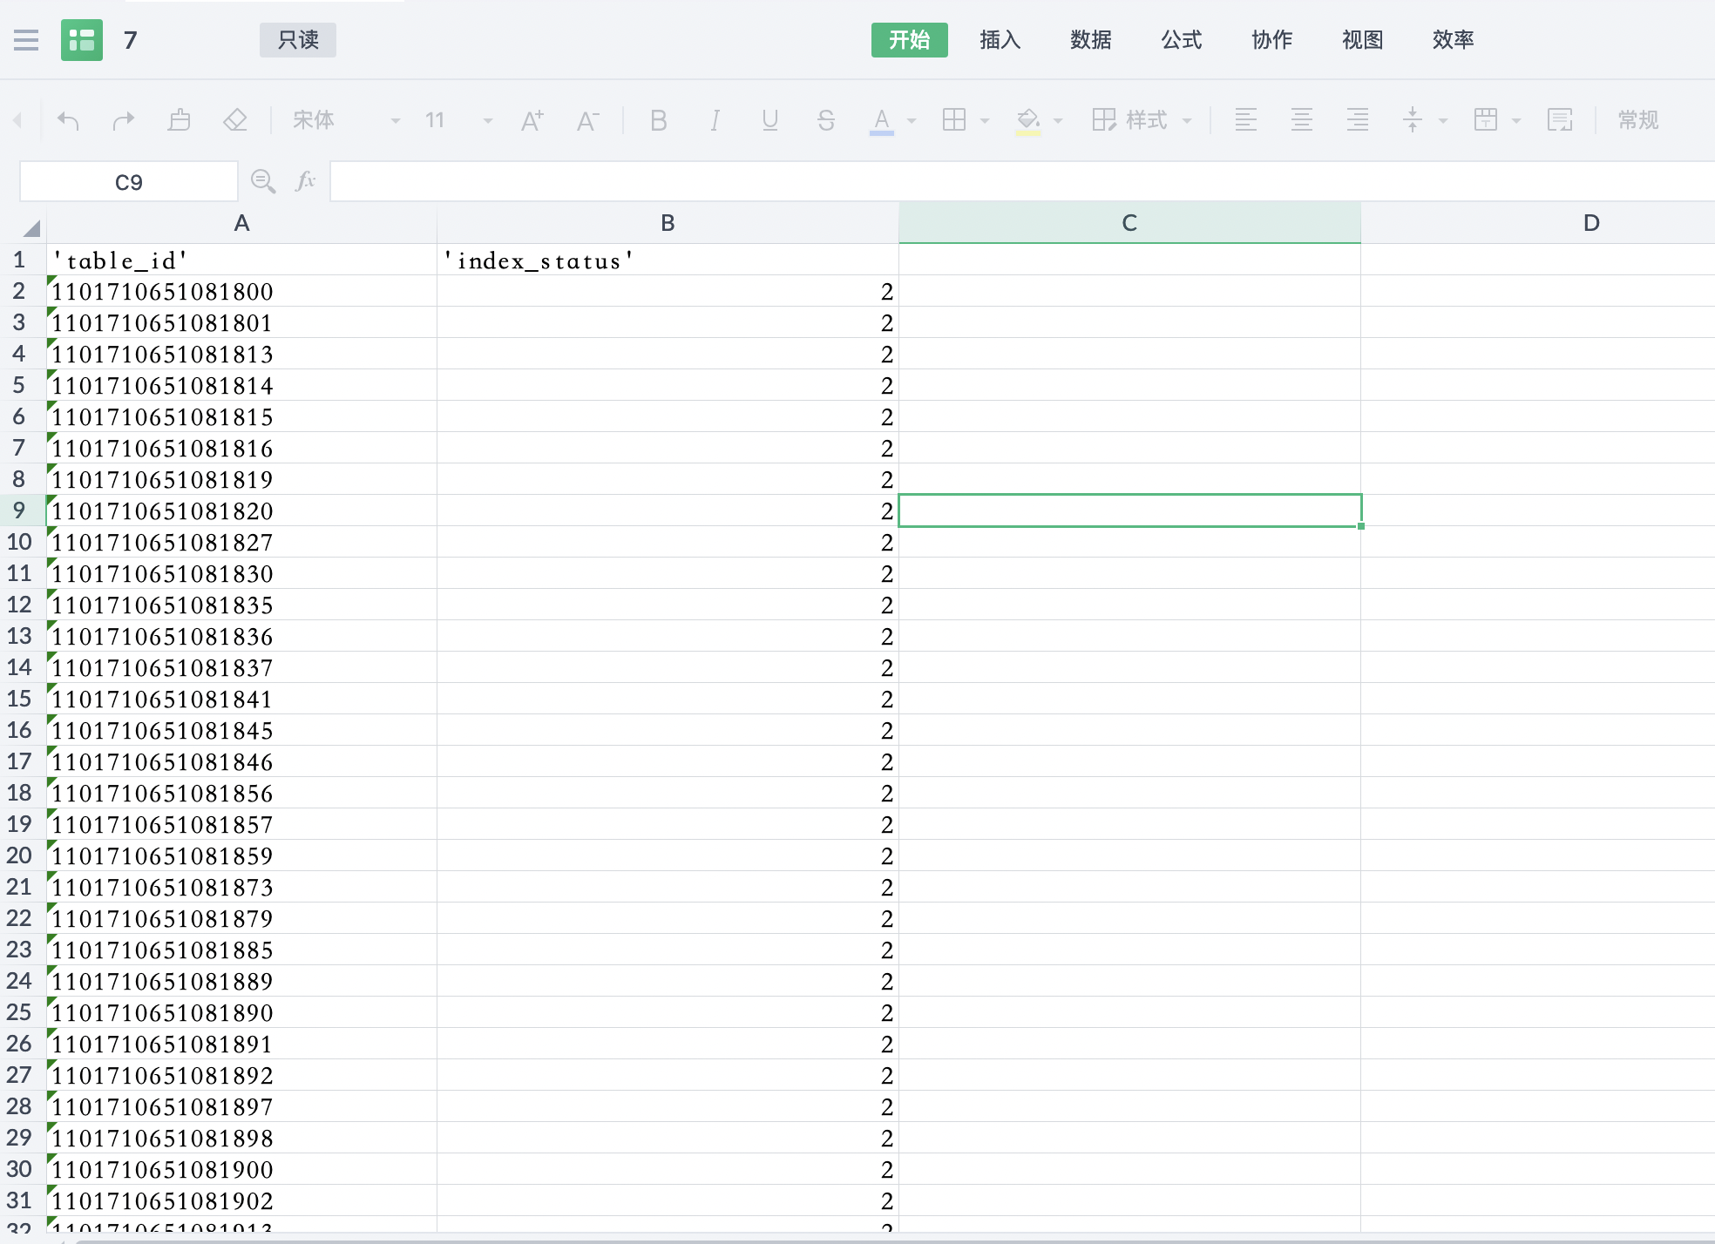Click the 常规 number format button
1715x1244 pixels.
pyautogui.click(x=1637, y=120)
